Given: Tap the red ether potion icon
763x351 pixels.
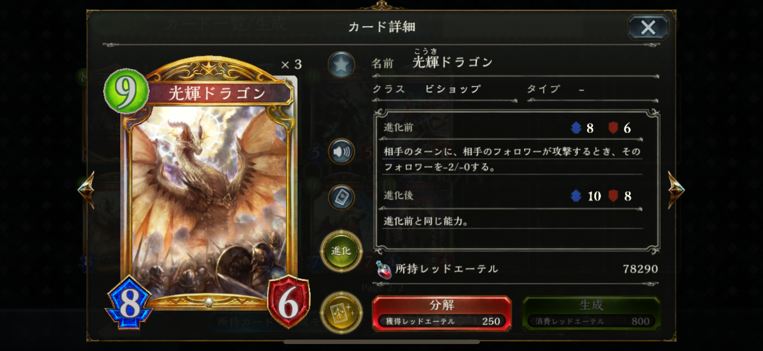Looking at the screenshot, I should click(384, 270).
